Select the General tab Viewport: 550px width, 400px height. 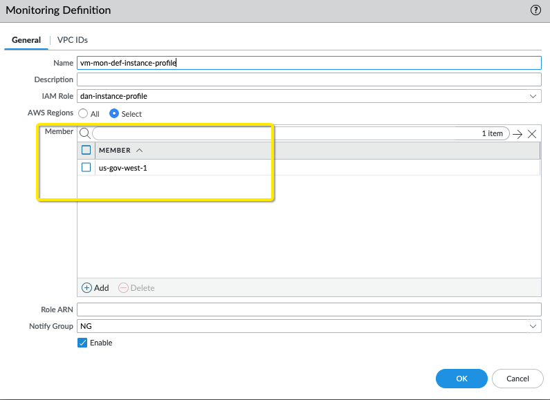pos(26,40)
